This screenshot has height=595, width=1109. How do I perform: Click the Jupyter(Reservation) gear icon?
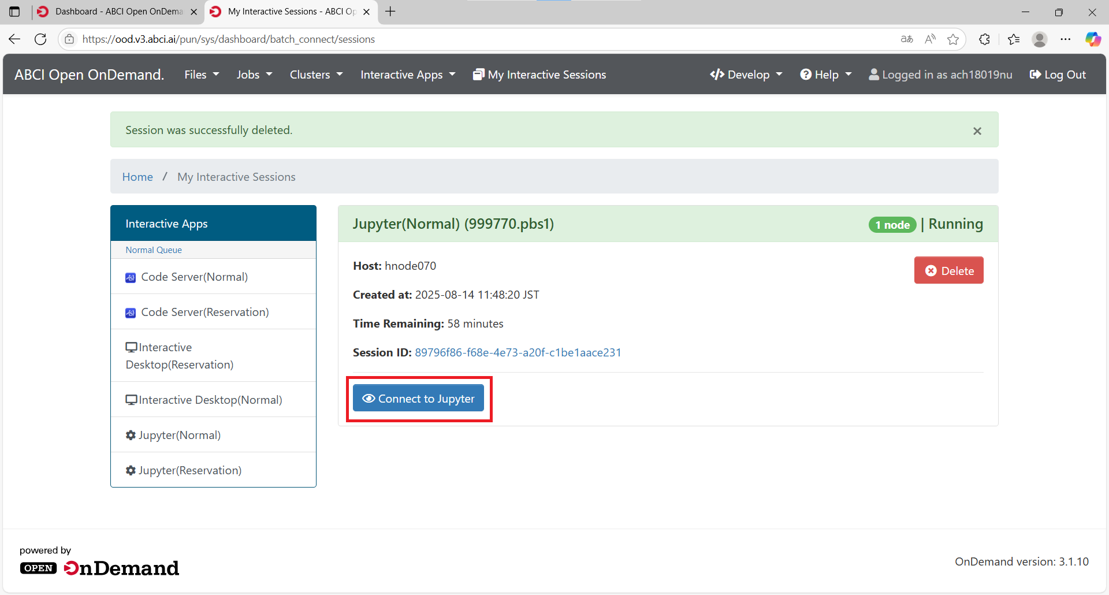pos(131,470)
